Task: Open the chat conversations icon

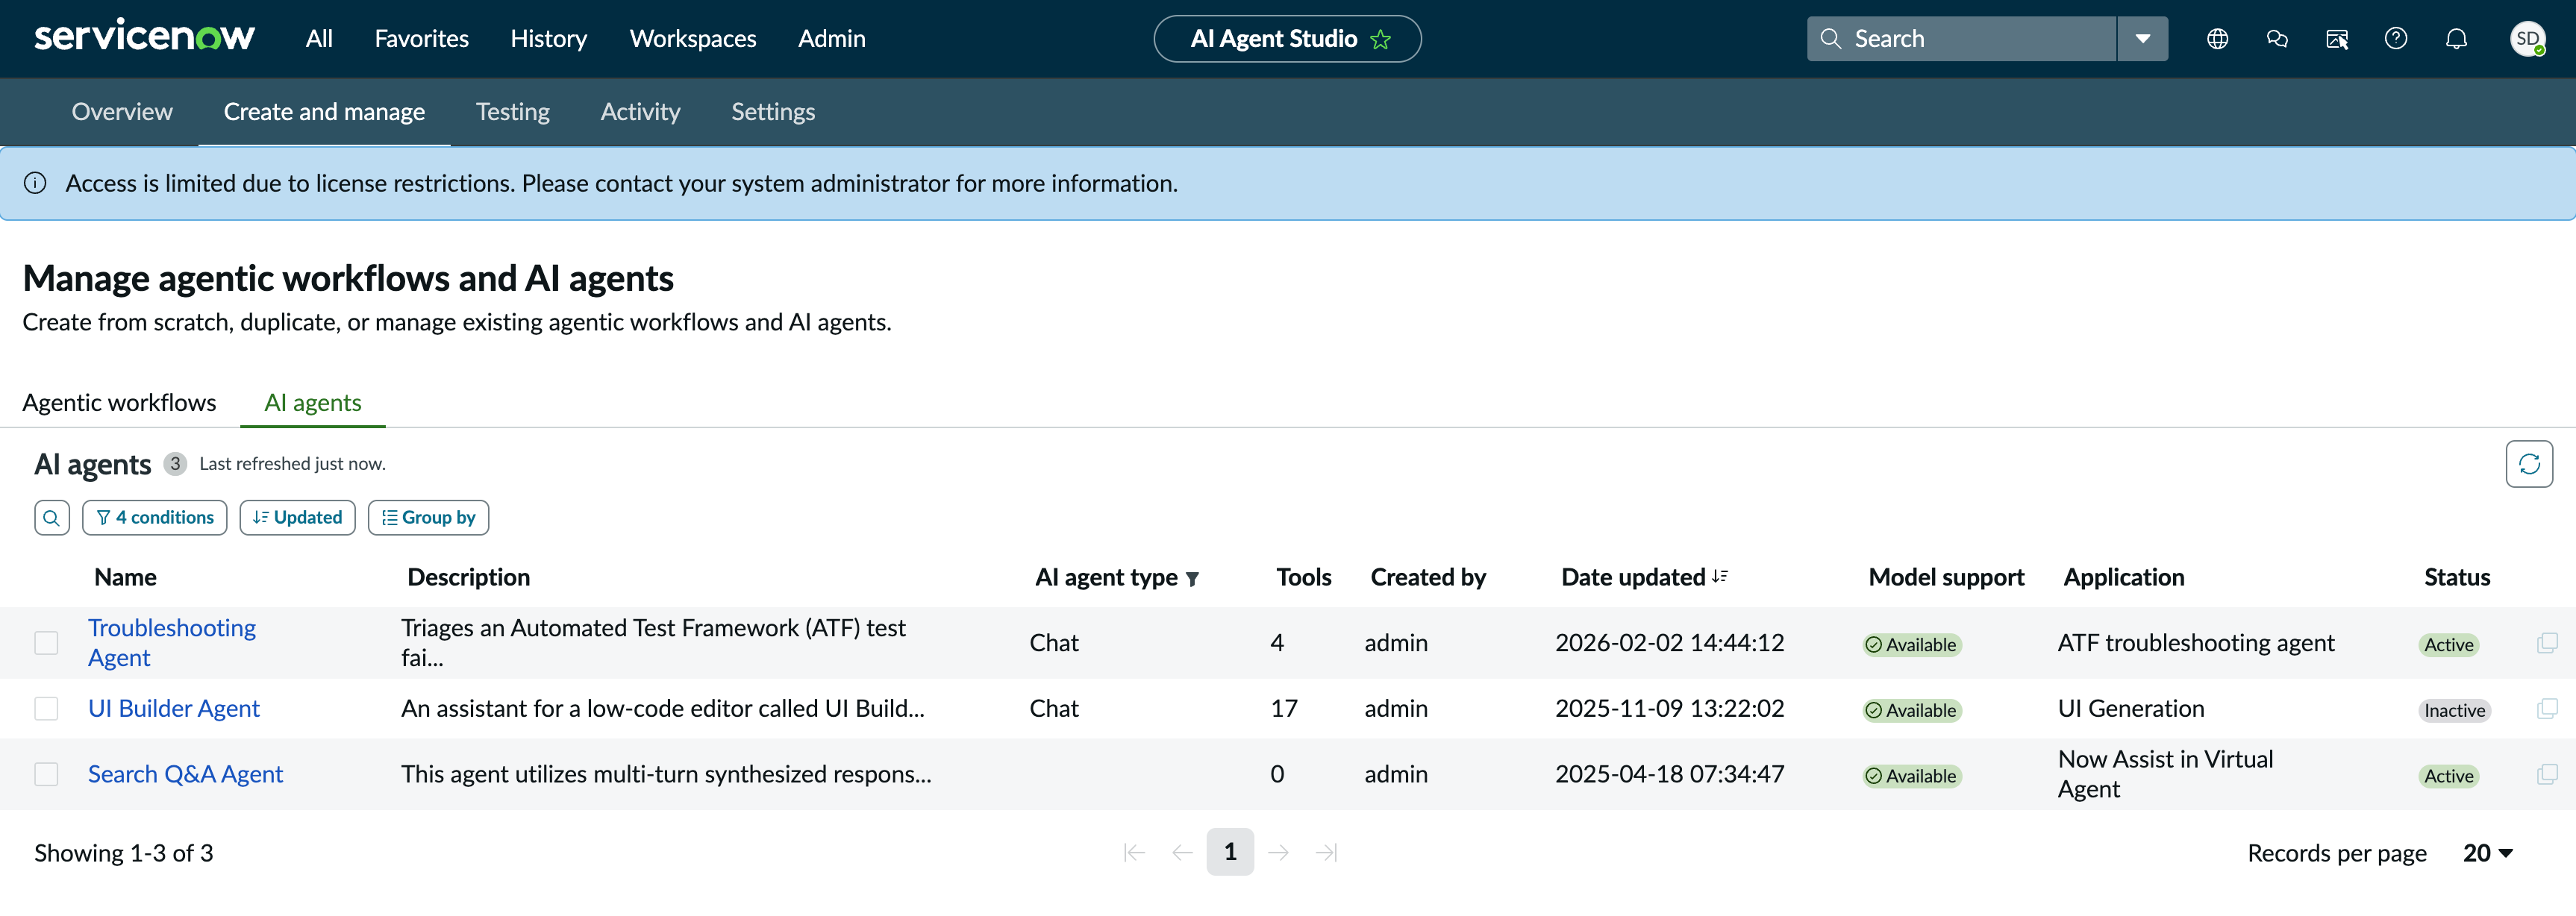Action: [2277, 39]
